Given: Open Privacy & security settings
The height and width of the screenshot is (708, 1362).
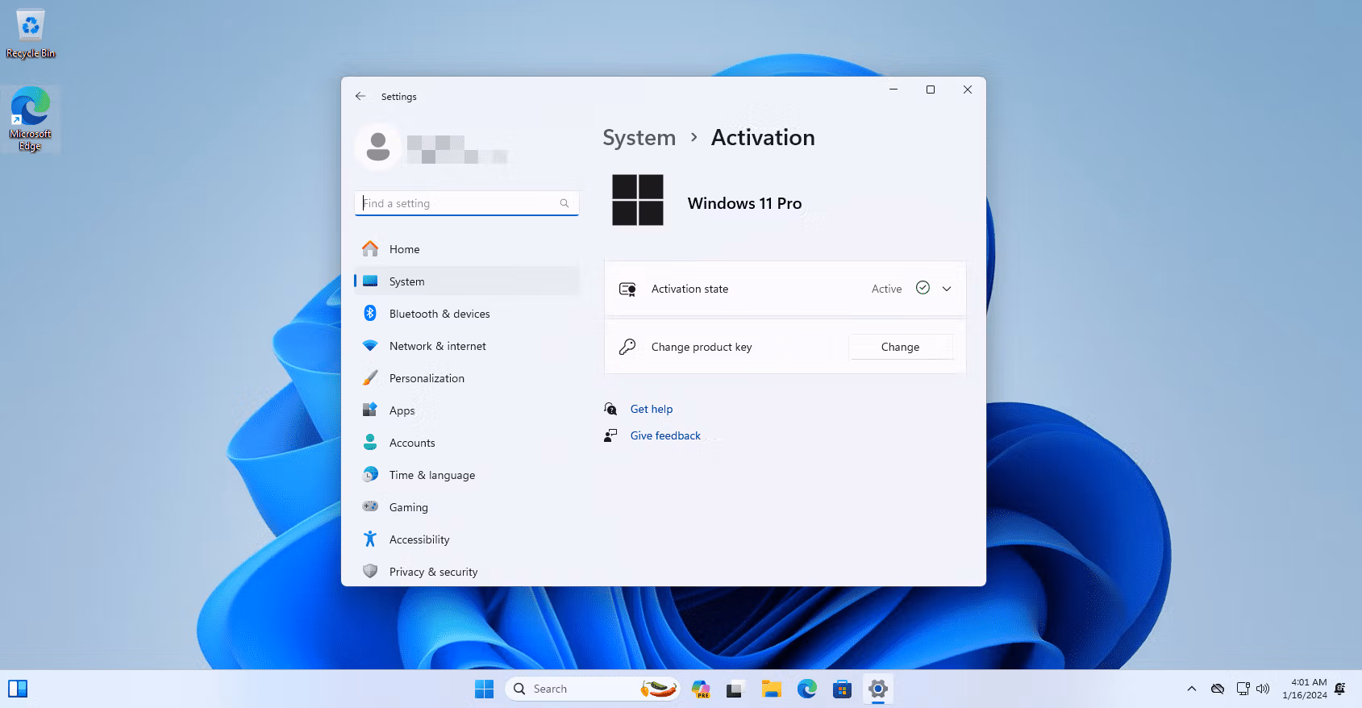Looking at the screenshot, I should pyautogui.click(x=467, y=572).
